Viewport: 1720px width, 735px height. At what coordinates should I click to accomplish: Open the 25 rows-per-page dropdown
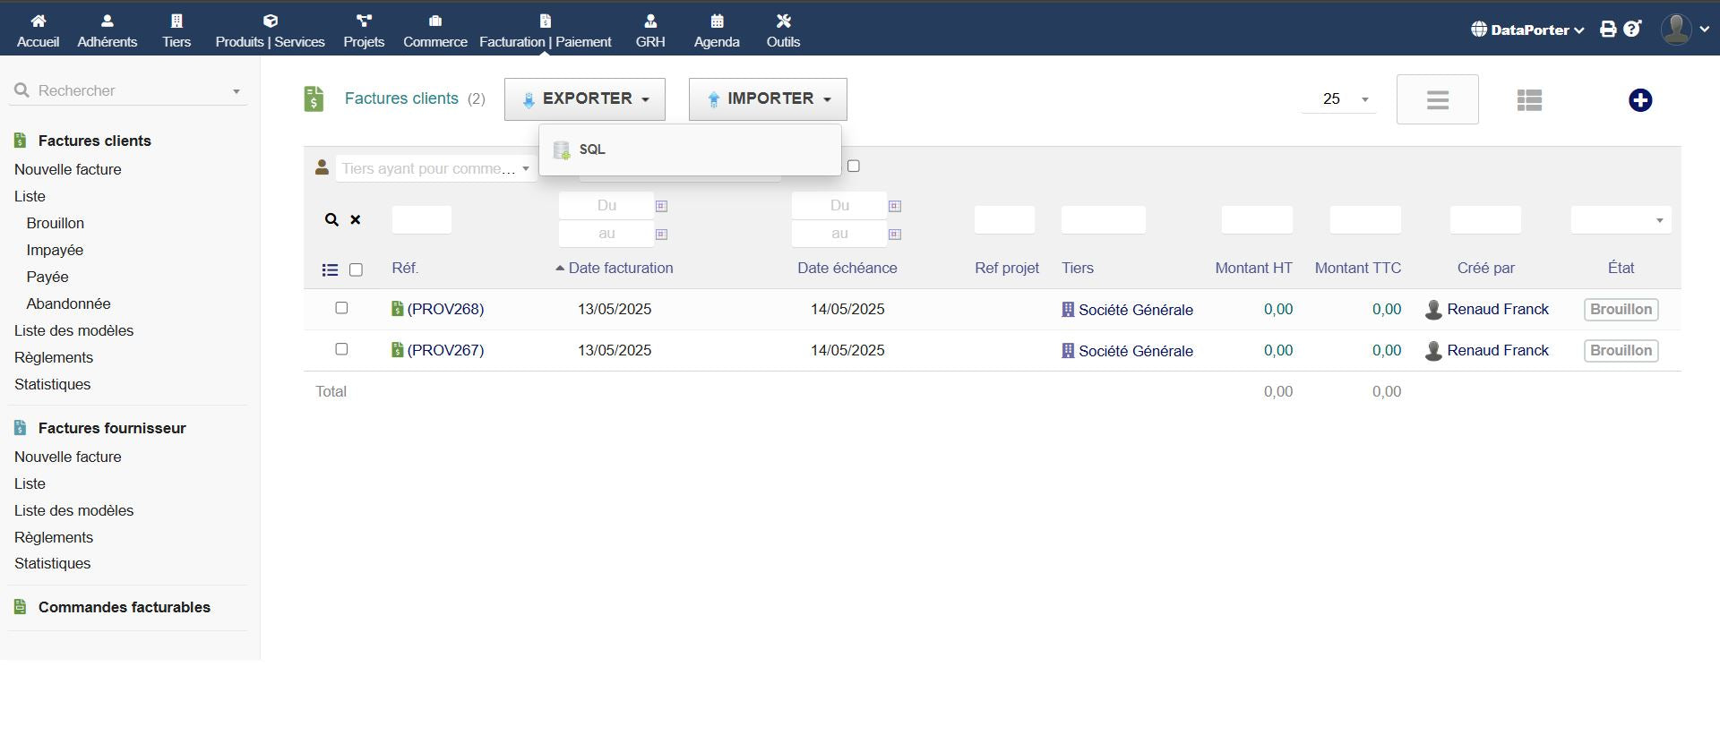[x=1339, y=99]
